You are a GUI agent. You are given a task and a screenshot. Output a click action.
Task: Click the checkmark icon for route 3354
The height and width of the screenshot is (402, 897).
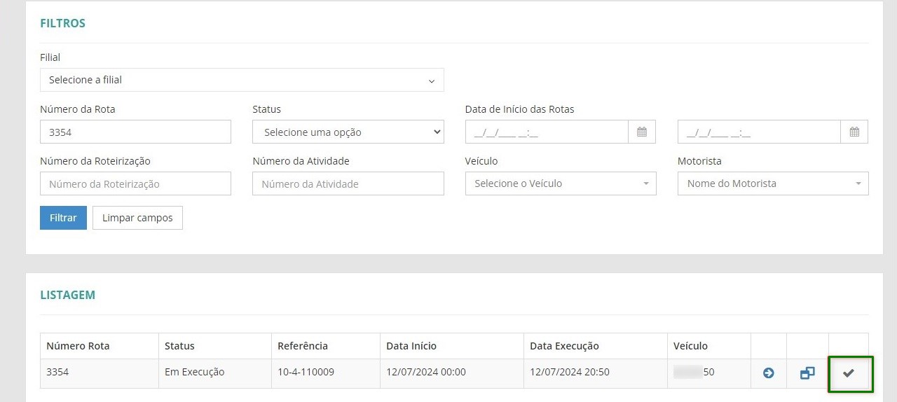point(849,373)
